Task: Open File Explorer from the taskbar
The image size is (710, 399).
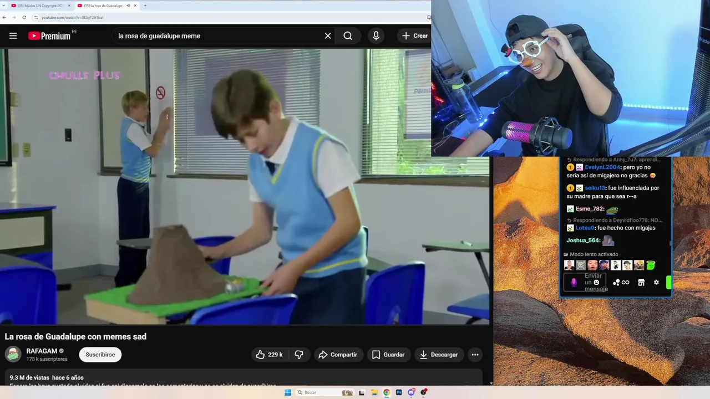Action: (x=374, y=392)
